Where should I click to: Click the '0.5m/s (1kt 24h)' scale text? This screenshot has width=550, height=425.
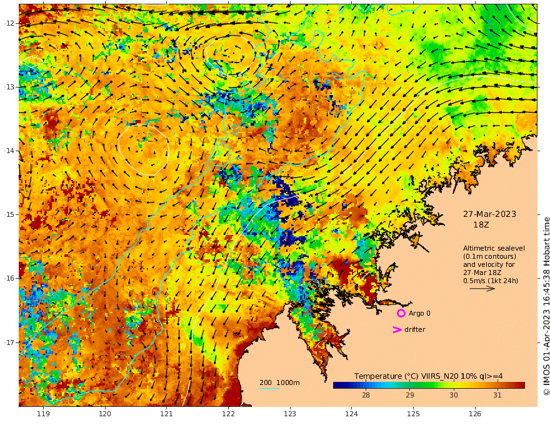491,281
